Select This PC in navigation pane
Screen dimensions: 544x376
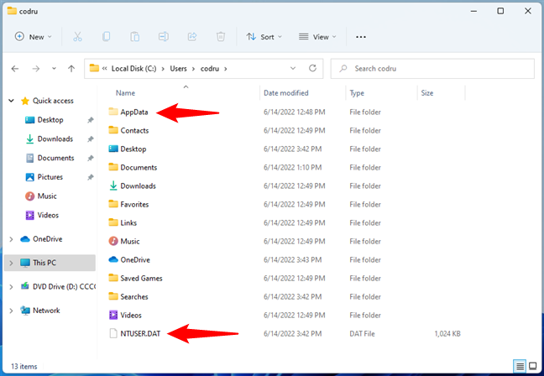[50, 263]
